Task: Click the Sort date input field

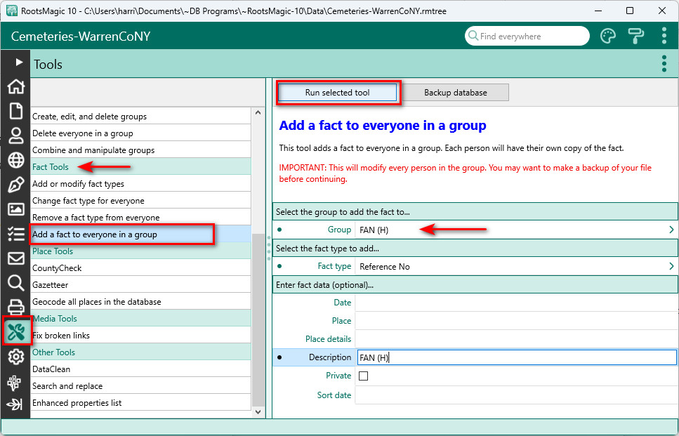Action: (x=517, y=395)
